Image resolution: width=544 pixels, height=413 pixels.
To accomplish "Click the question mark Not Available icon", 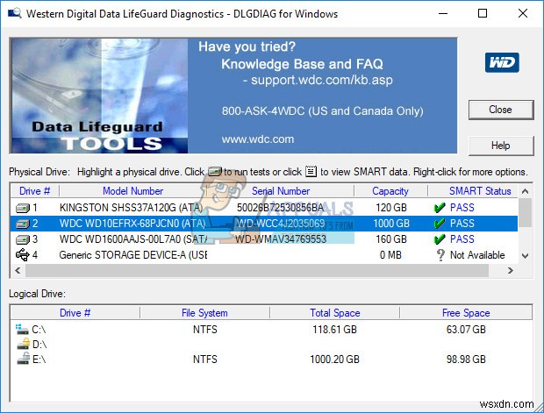I will (x=440, y=255).
